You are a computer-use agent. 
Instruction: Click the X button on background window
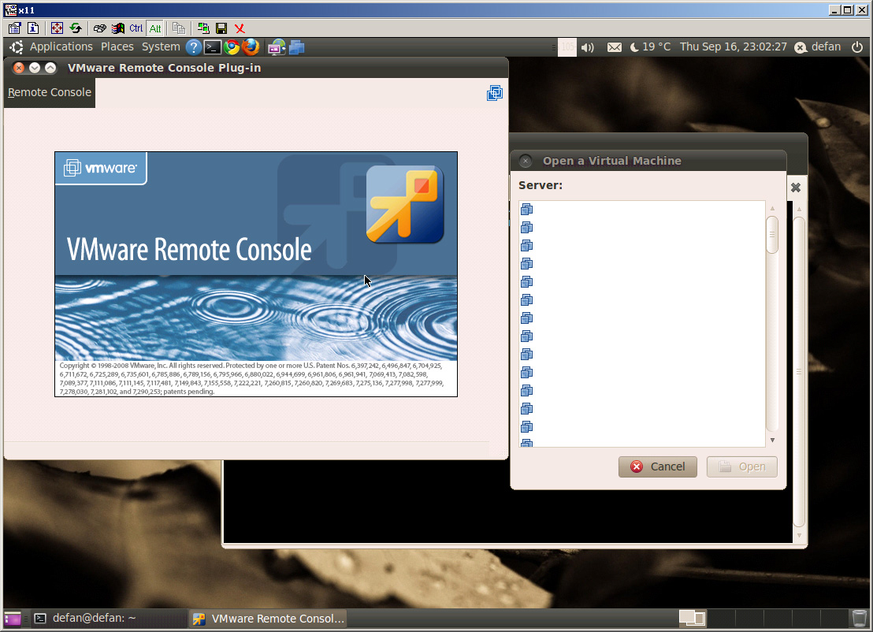point(796,188)
